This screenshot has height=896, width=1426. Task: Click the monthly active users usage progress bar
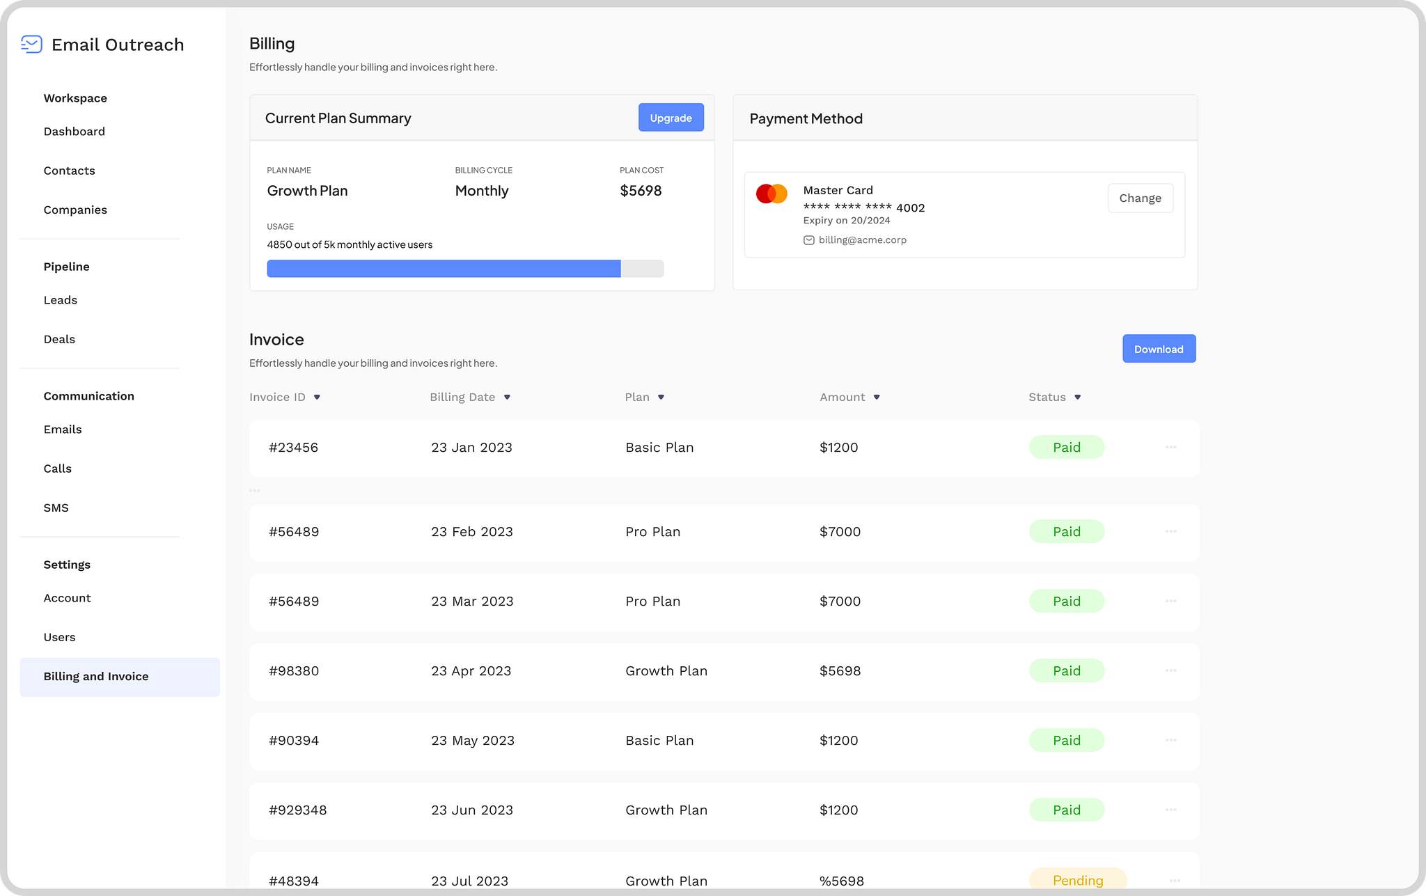click(465, 268)
